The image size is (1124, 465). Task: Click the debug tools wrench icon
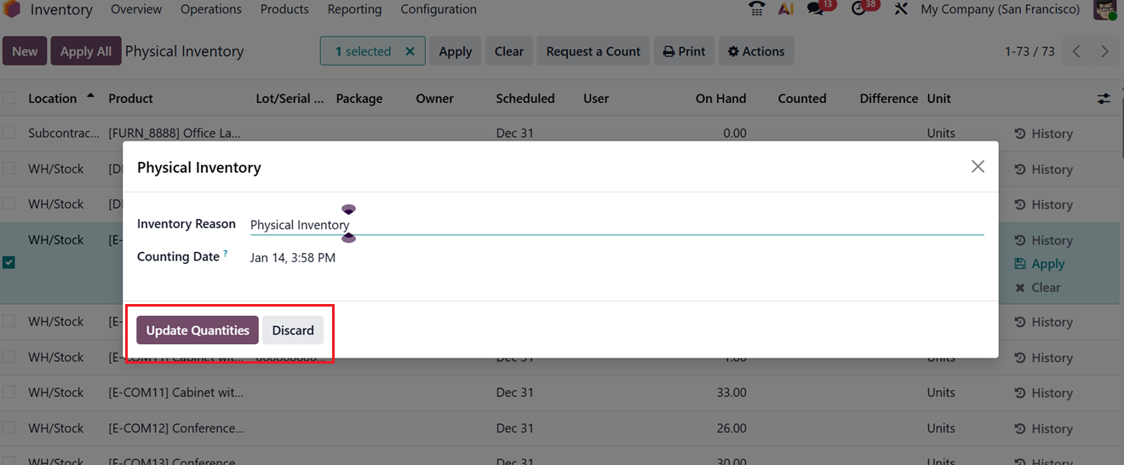[x=901, y=9]
